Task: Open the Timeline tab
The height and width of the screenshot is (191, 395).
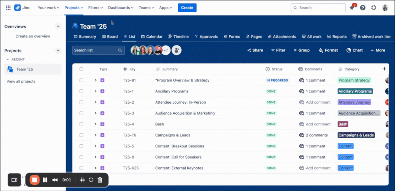Action: point(178,37)
